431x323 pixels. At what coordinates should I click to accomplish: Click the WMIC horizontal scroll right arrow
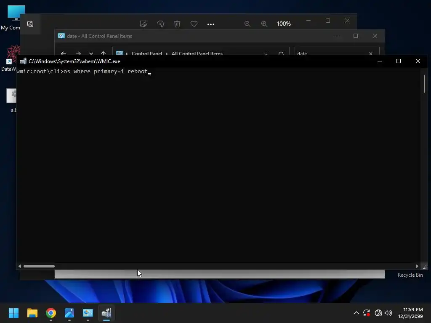[x=417, y=266]
